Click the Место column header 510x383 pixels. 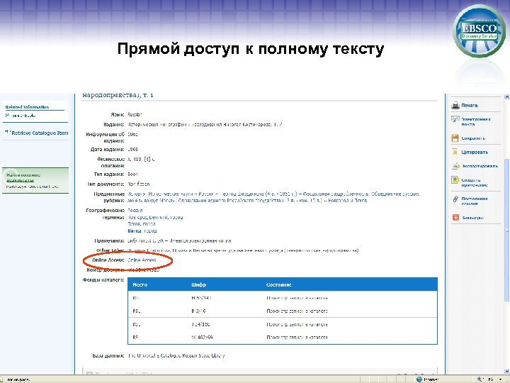click(x=140, y=284)
